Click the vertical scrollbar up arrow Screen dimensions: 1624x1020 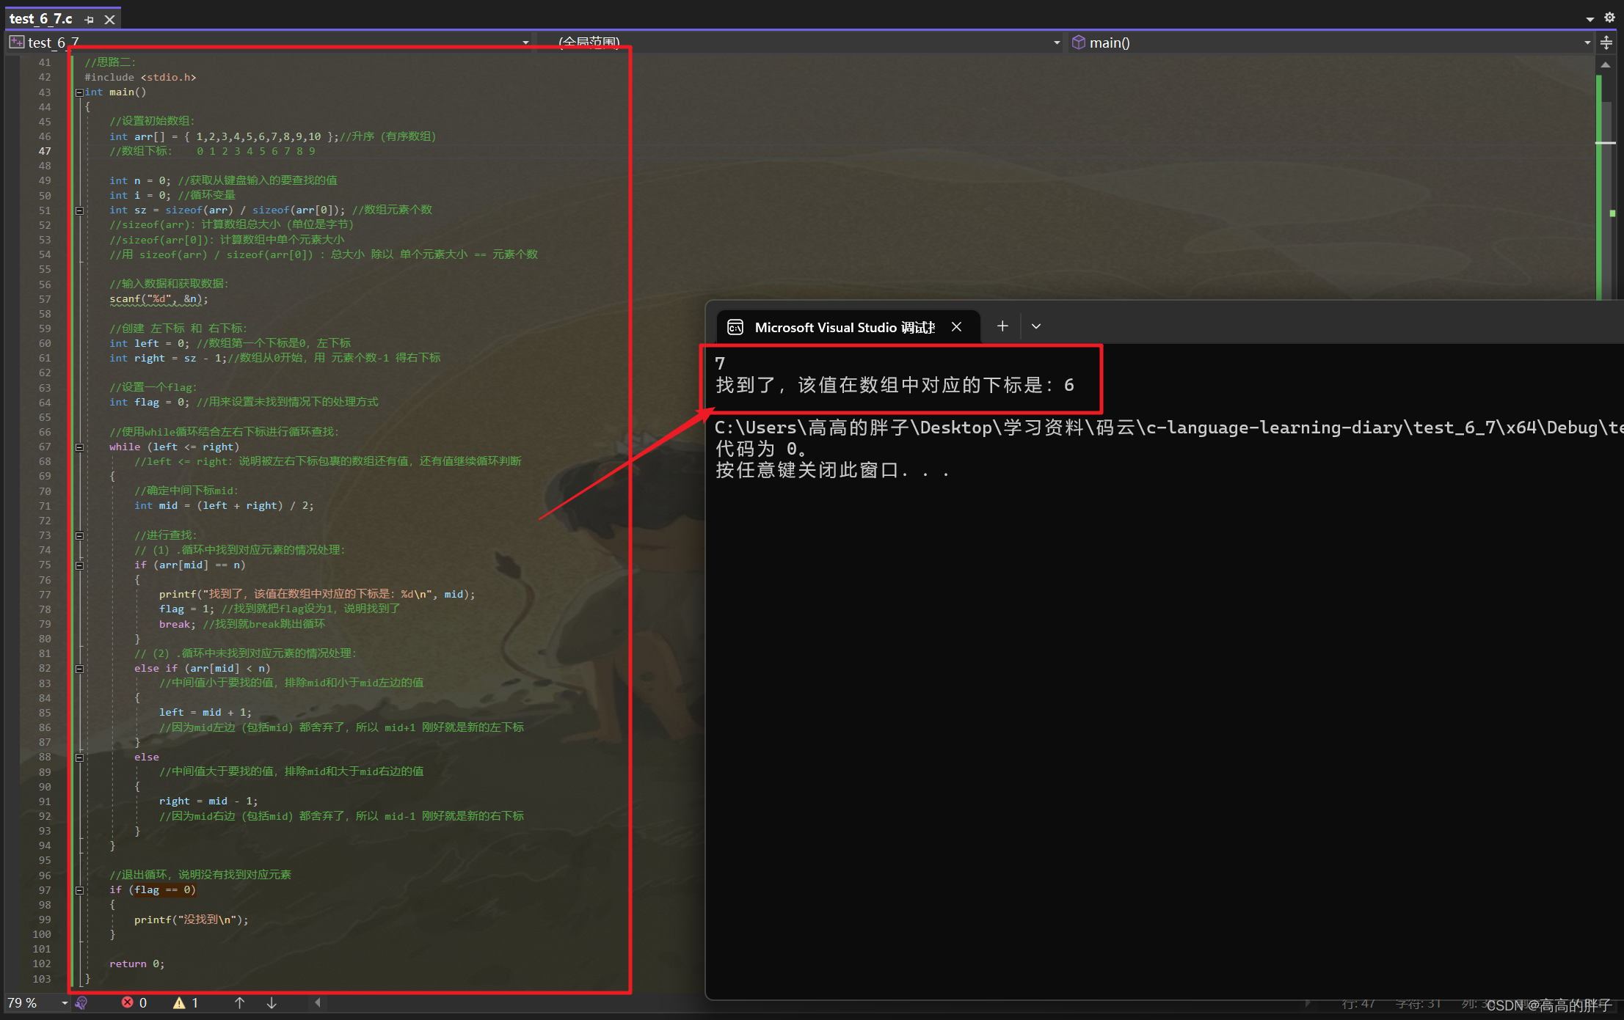pos(1606,65)
